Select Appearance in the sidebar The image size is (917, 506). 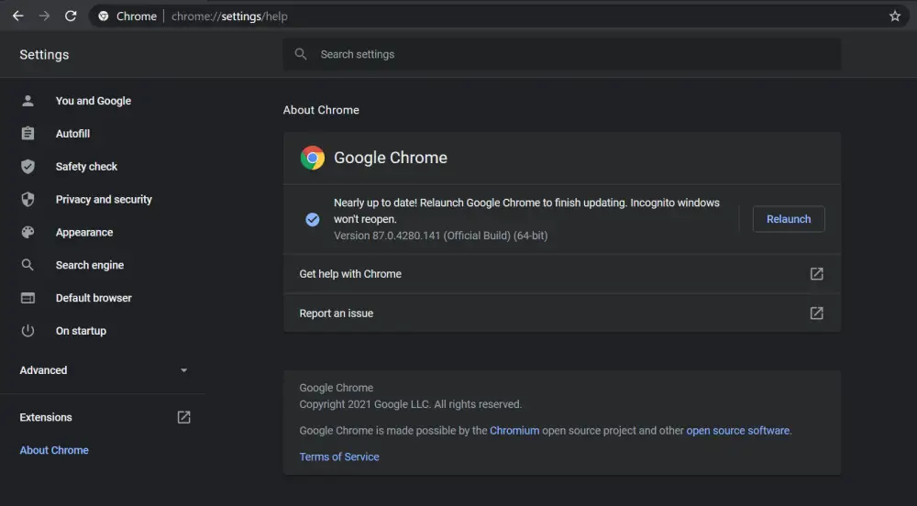pos(84,232)
